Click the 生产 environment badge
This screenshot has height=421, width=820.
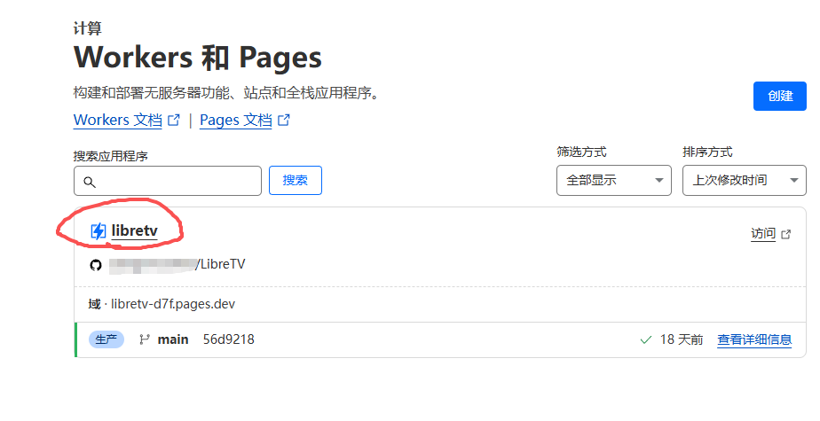[x=106, y=339]
